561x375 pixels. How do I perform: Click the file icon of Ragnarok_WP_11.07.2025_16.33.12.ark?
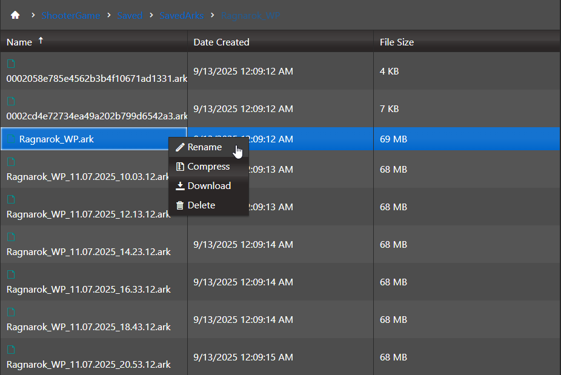tap(11, 274)
